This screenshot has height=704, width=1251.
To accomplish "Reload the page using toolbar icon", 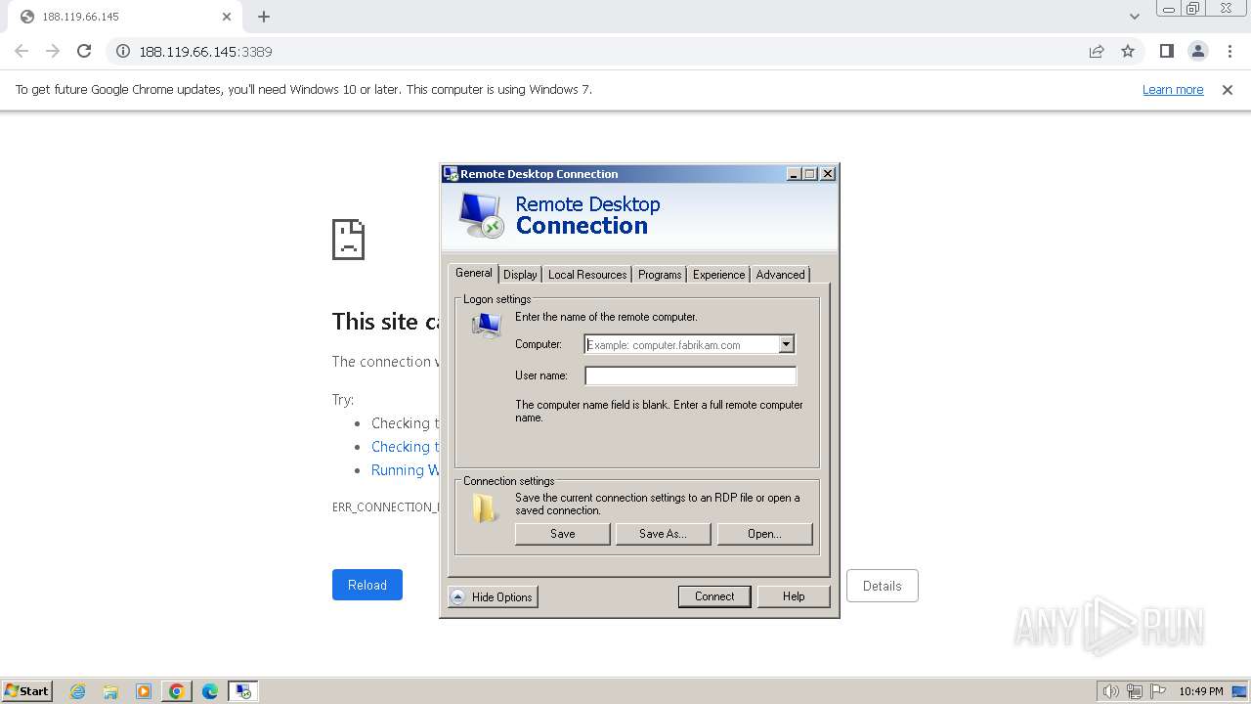I will (84, 51).
